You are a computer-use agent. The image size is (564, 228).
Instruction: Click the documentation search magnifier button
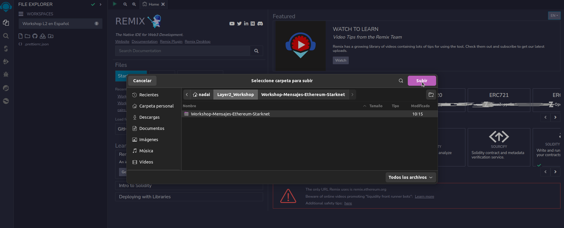pyautogui.click(x=256, y=51)
